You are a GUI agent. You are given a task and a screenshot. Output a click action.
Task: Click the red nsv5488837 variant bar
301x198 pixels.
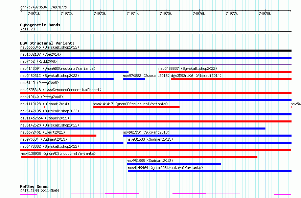point(225,72)
